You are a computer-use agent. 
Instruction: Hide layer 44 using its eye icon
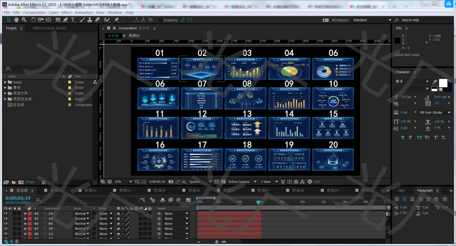pos(5,214)
